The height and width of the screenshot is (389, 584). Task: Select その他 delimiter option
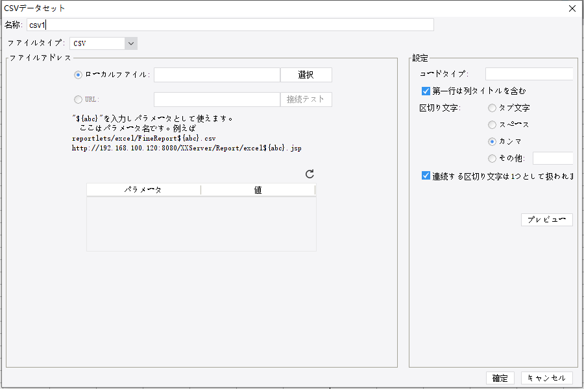click(492, 158)
